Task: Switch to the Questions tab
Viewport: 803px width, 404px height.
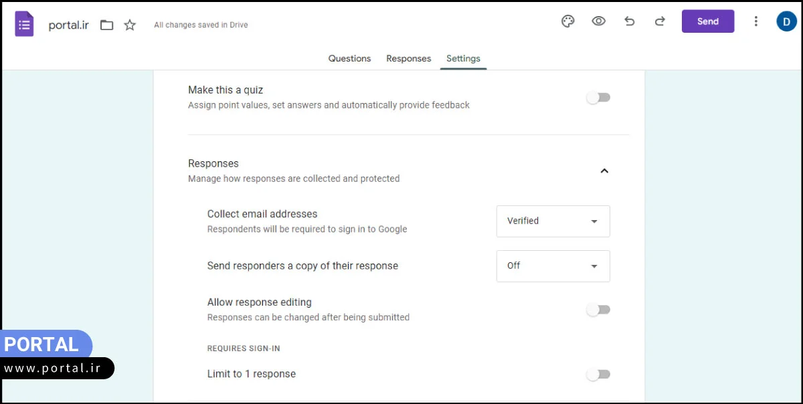Action: 349,59
